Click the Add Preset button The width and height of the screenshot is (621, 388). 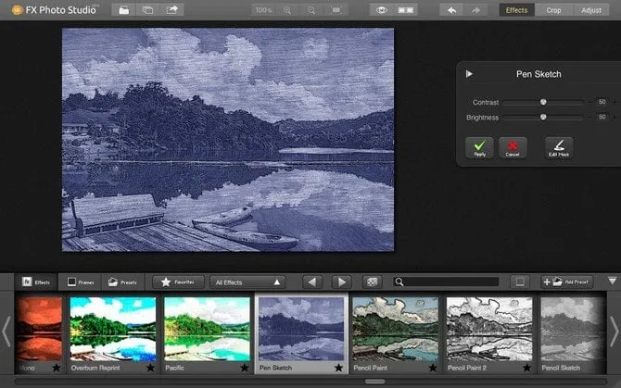pos(567,282)
